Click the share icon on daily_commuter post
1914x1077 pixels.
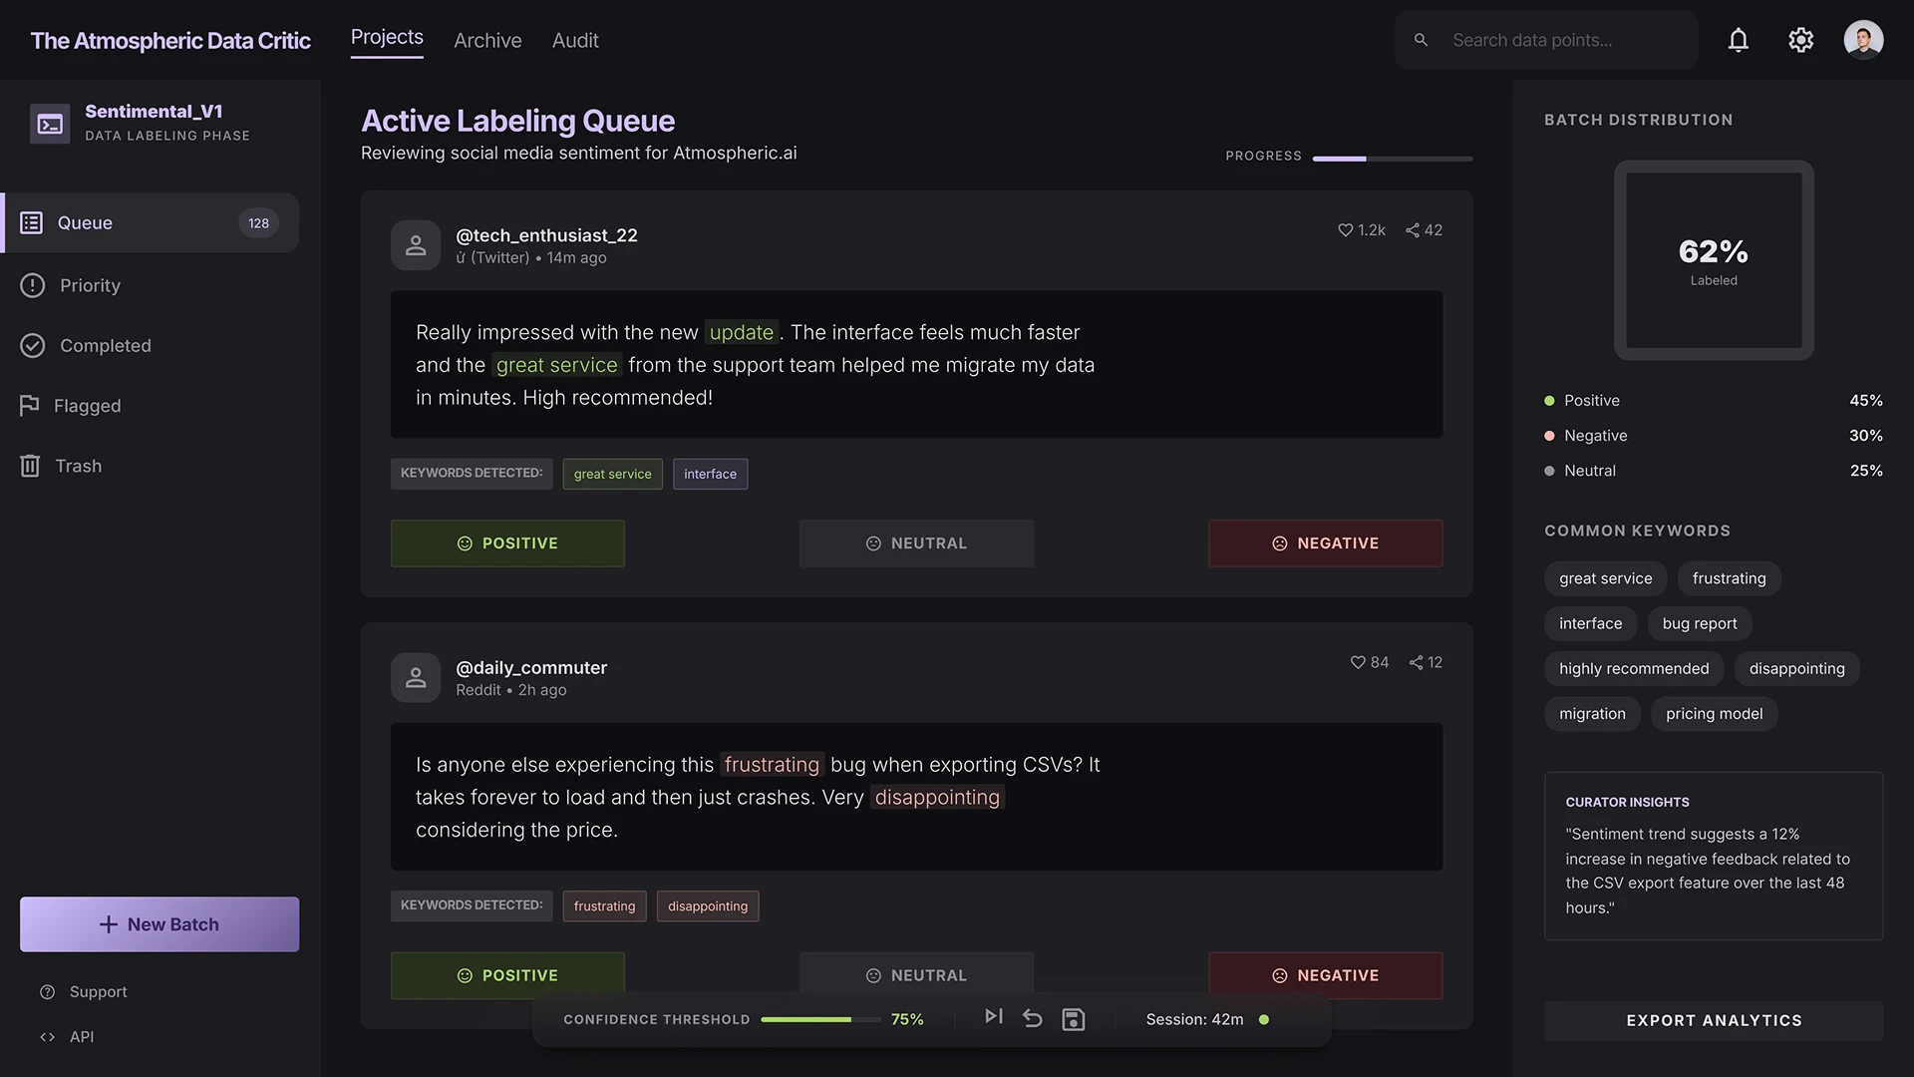pos(1416,663)
